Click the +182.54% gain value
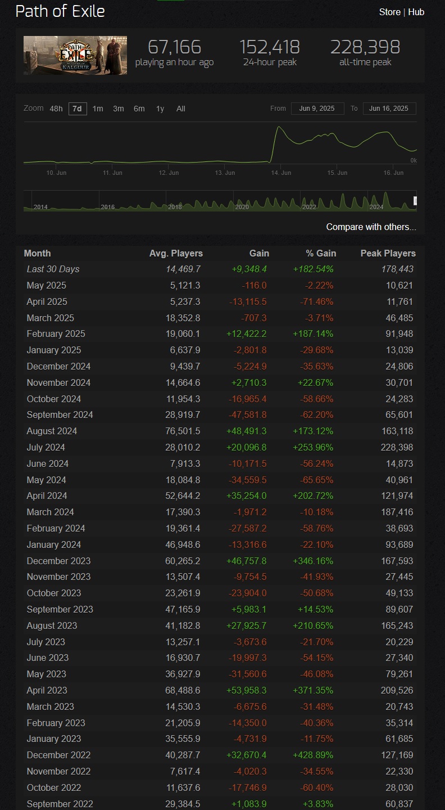This screenshot has width=445, height=810. pyautogui.click(x=312, y=269)
